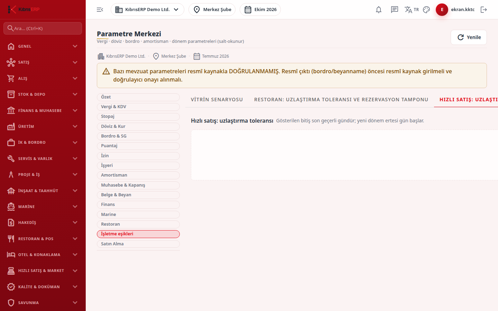Expand the Genel menu chevron

(75, 46)
